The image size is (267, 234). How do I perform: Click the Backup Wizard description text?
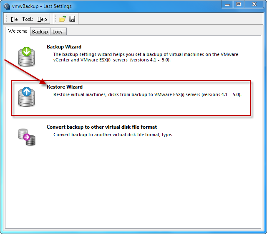click(x=146, y=57)
